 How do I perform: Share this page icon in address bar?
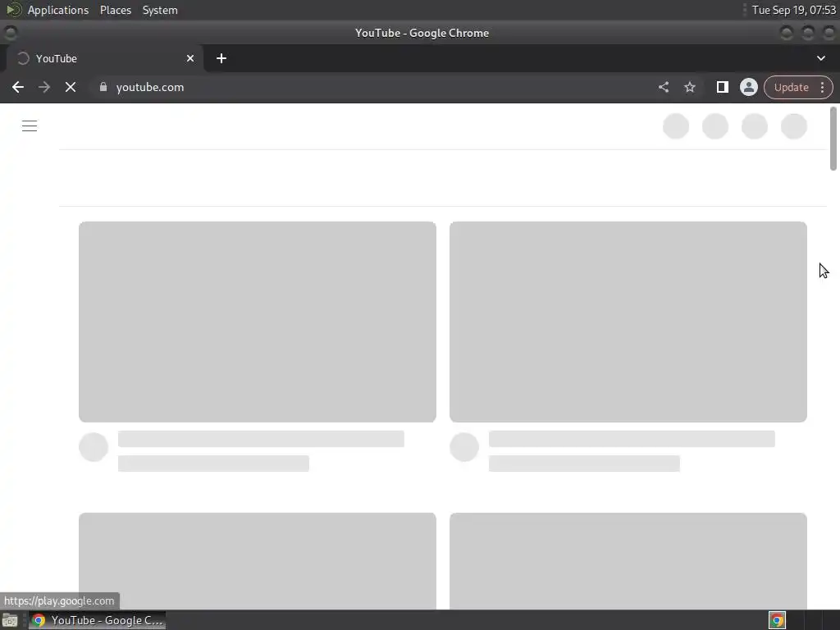[663, 87]
